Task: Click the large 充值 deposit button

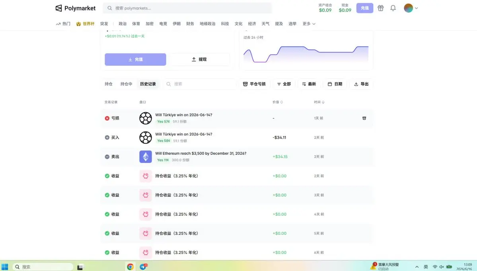Action: (x=135, y=60)
